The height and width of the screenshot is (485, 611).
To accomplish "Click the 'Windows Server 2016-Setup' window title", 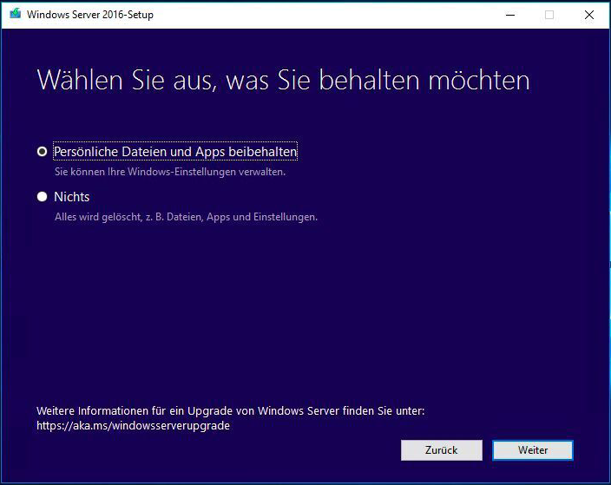I will [90, 15].
